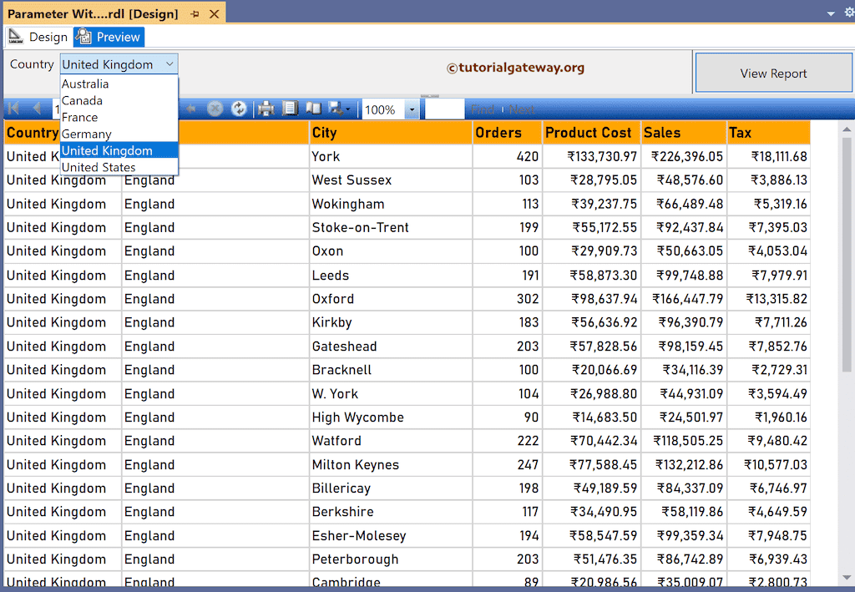Click tax value ₹10,577.03
This screenshot has height=592, width=855.
tap(776, 464)
